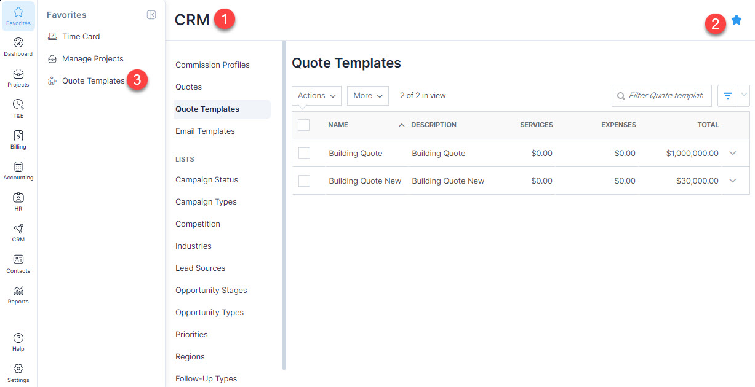755x387 pixels.
Task: Open the T&E clock icon
Action: pyautogui.click(x=18, y=105)
